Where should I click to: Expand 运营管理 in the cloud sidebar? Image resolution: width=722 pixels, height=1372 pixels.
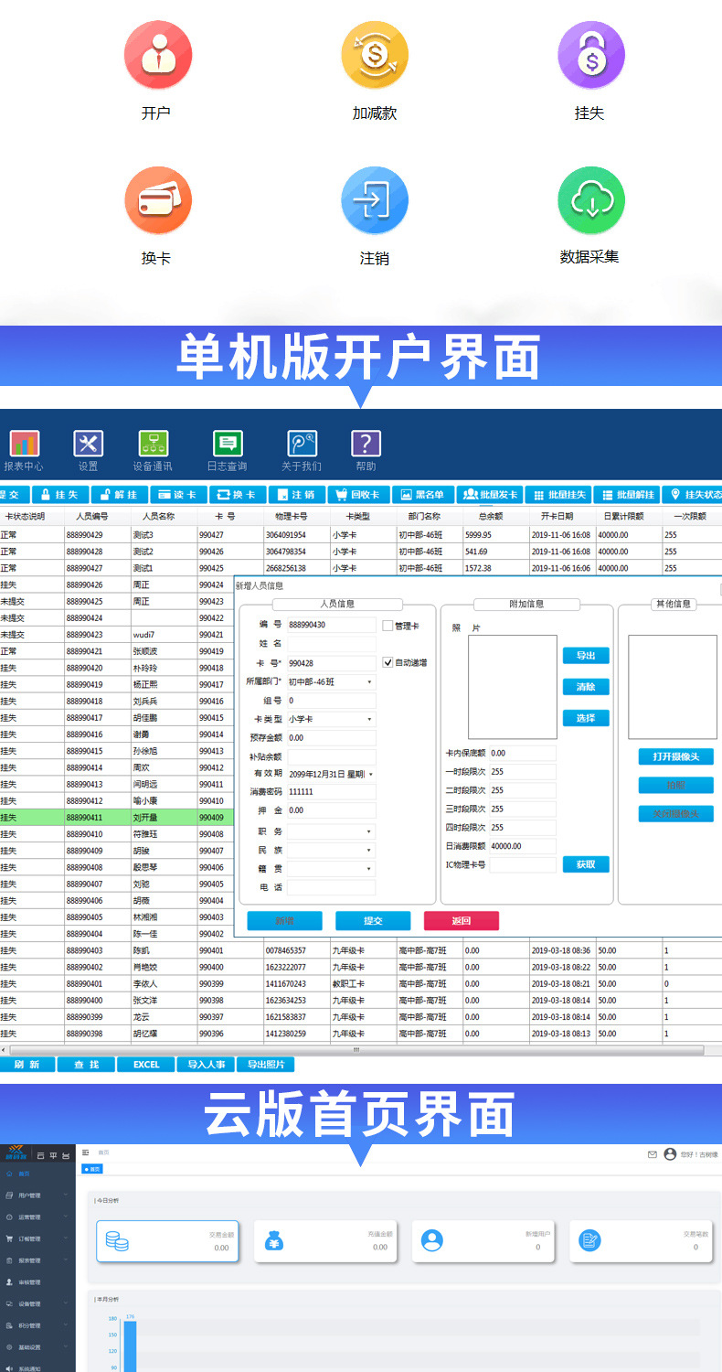37,1217
